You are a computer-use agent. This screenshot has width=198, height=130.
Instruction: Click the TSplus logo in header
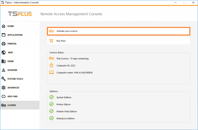pyautogui.click(x=20, y=14)
